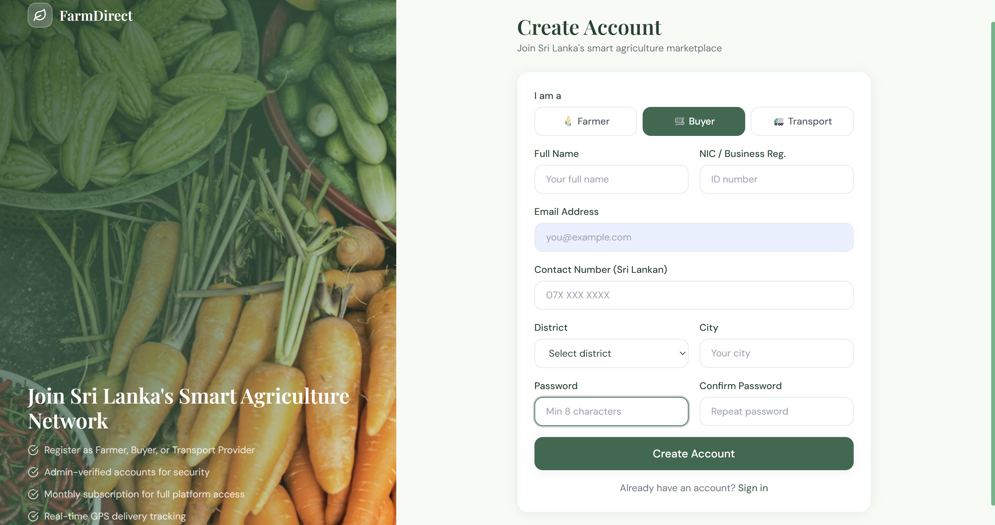995x525 pixels.
Task: Click the cart icon on Buyer option
Action: pos(679,121)
